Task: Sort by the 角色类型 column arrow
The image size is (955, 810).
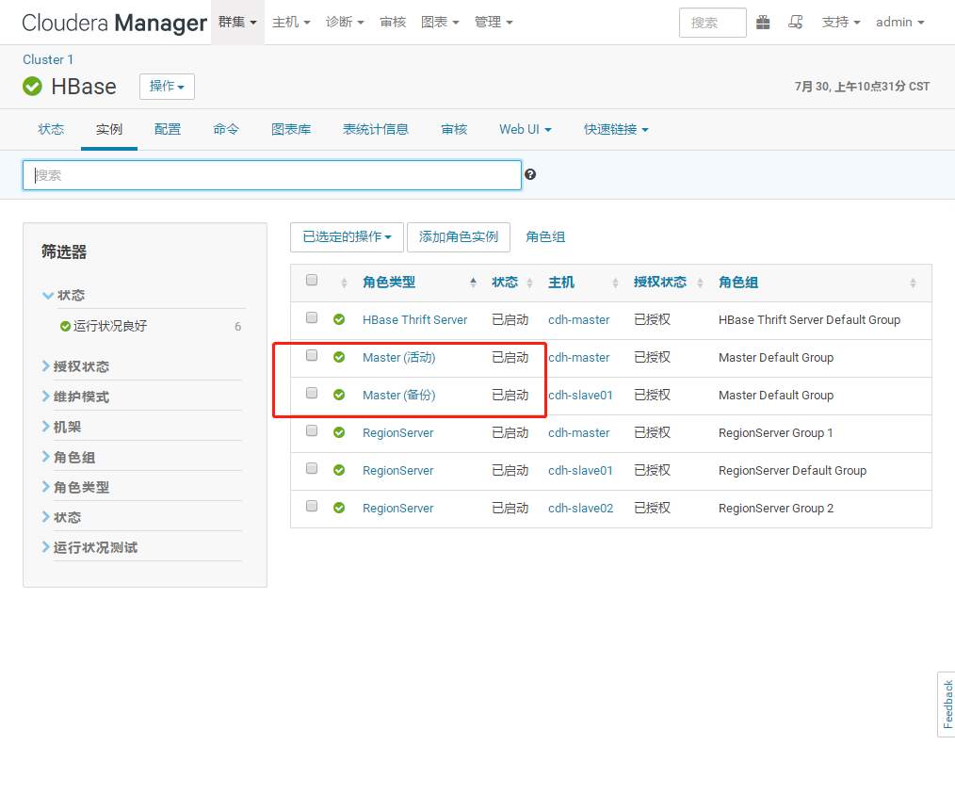Action: [473, 283]
